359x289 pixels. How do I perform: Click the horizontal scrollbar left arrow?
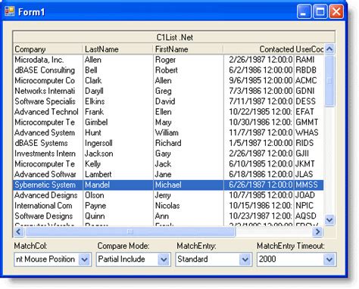click(19, 232)
